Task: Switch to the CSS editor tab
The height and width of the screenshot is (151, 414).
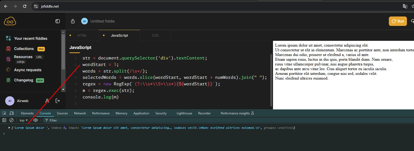Action: tap(155, 35)
